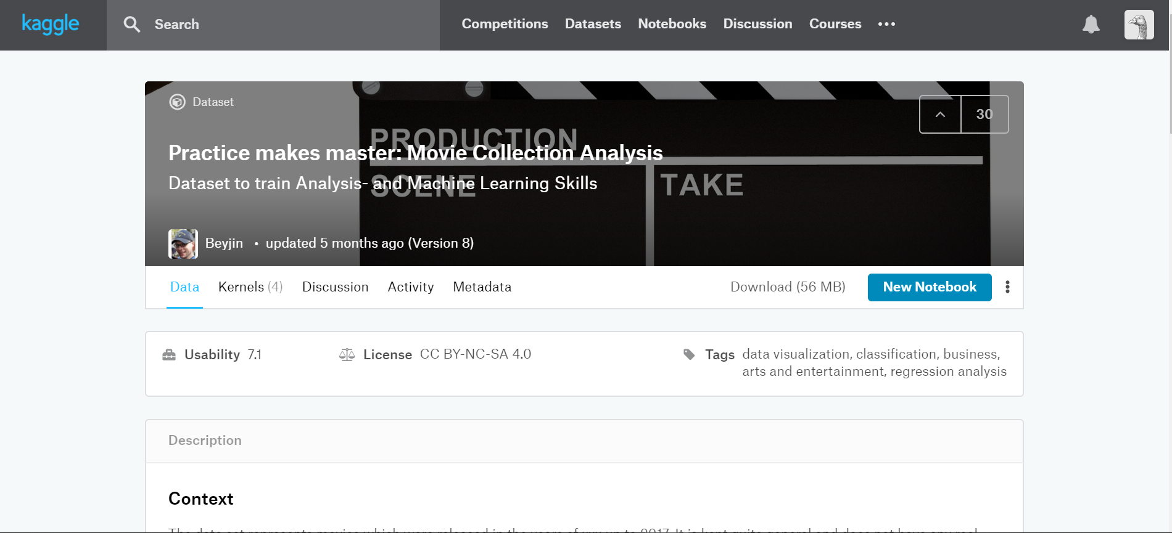This screenshot has width=1172, height=533.
Task: Download the 56 MB dataset
Action: tap(787, 287)
